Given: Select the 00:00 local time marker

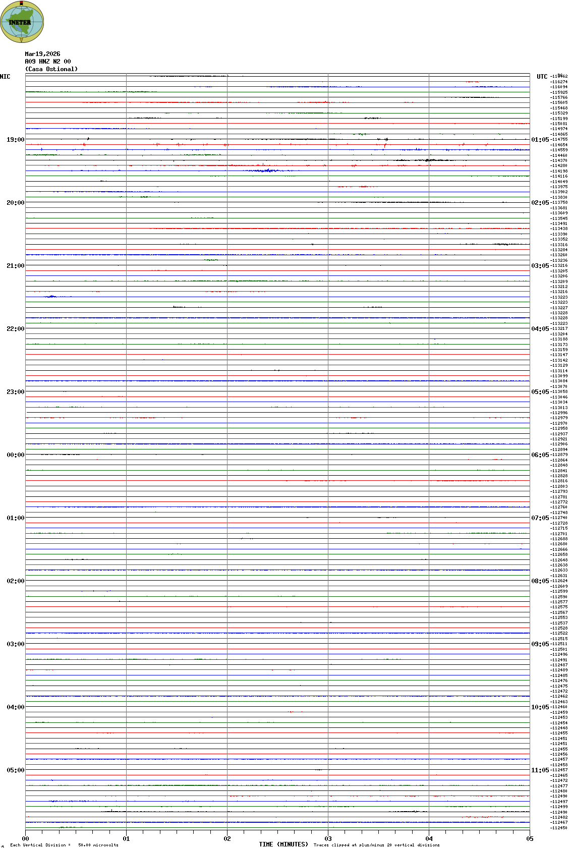Looking at the screenshot, I should (x=15, y=455).
